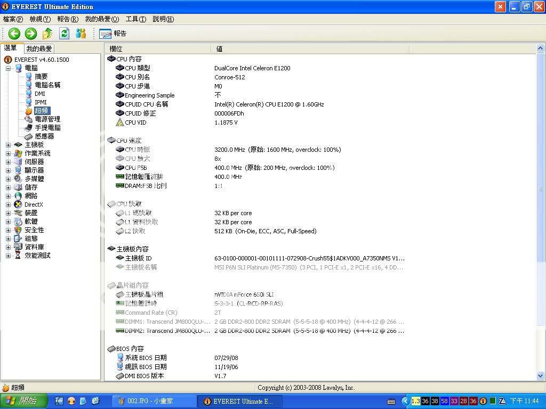
Task: Select 感應器 sensor tree item
Action: click(44, 136)
